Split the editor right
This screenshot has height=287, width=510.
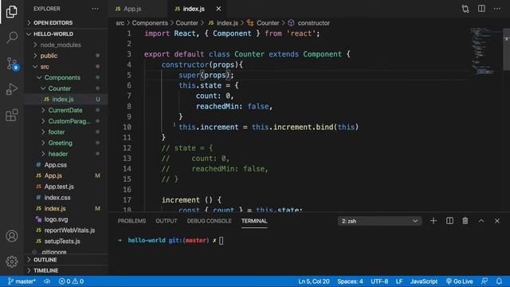pos(481,9)
